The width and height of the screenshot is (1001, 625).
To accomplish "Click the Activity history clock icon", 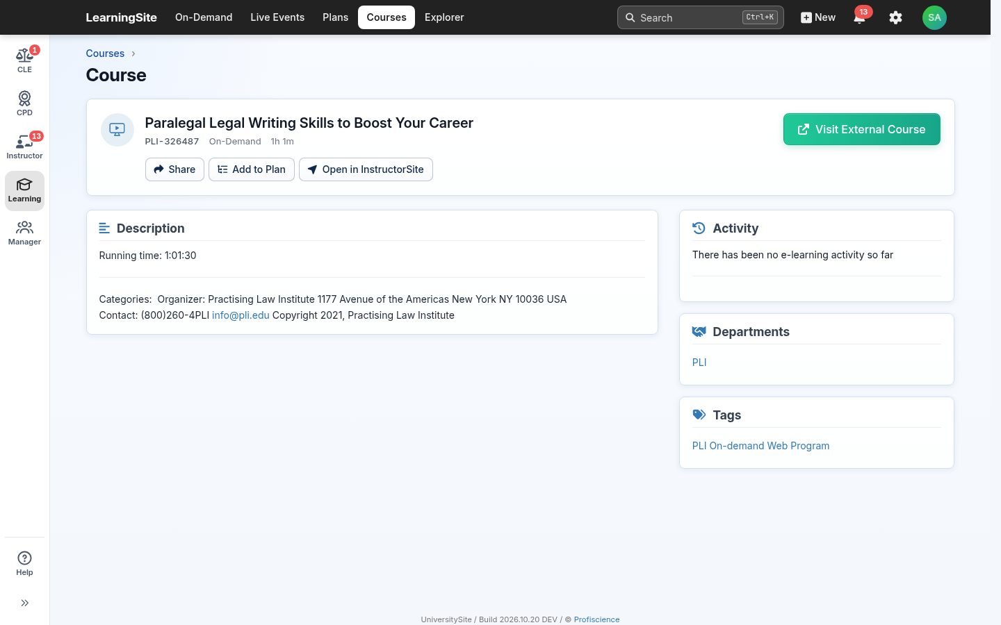I will coord(699,228).
